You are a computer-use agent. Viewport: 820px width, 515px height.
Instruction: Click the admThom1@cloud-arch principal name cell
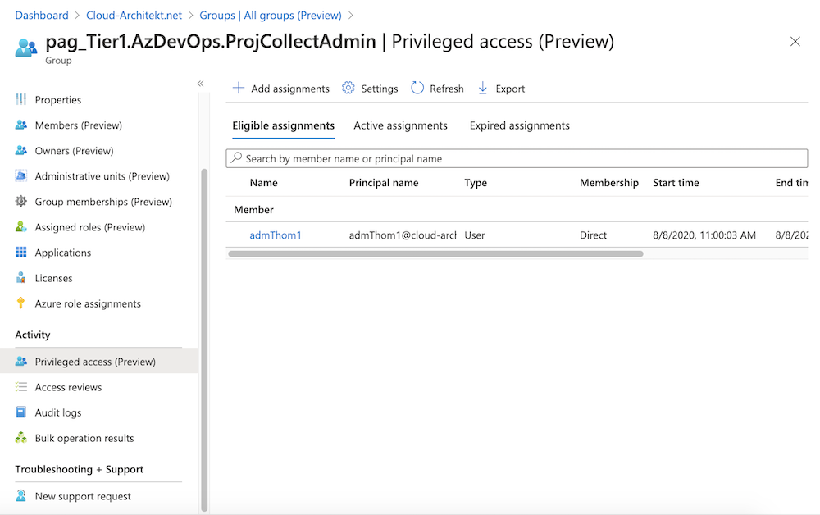(403, 235)
